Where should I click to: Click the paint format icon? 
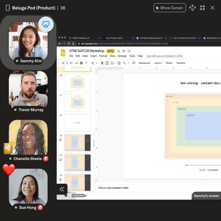tap(86, 63)
